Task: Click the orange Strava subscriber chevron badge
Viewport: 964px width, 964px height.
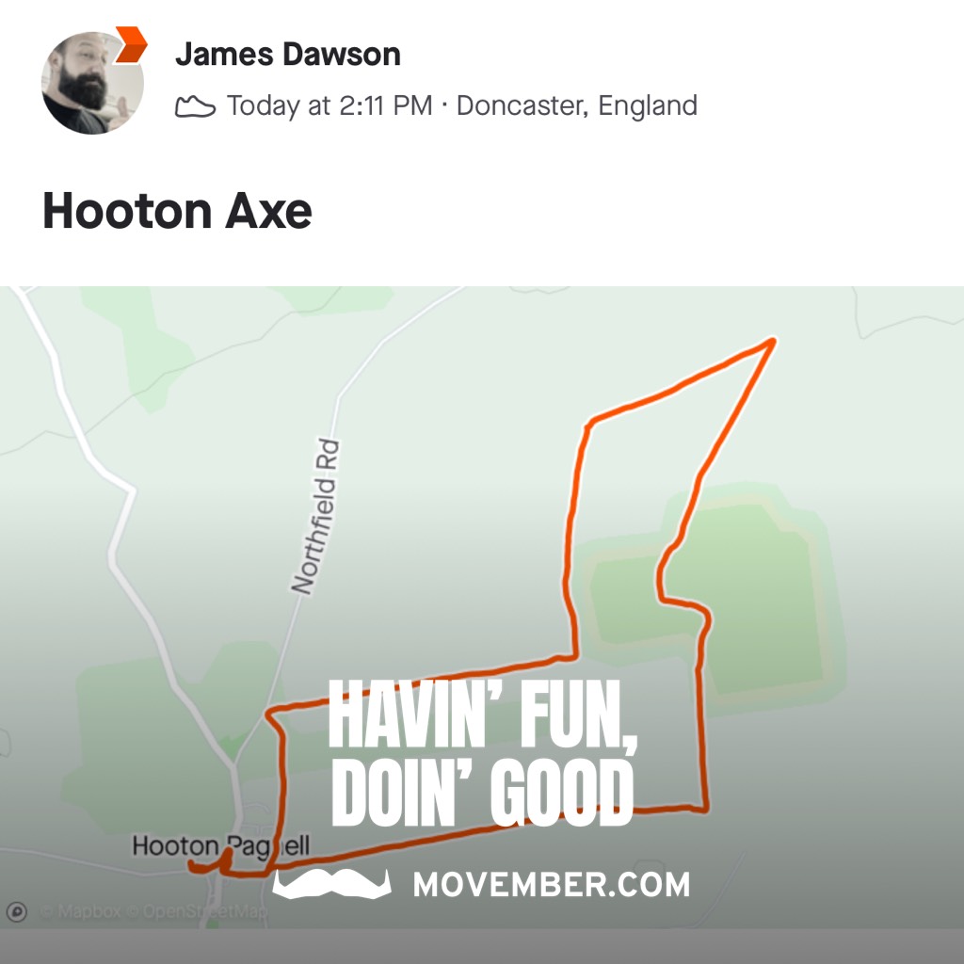Action: 132,44
